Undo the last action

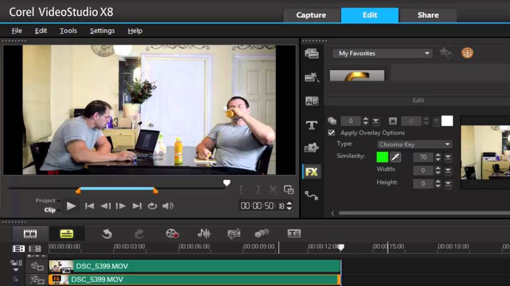pos(107,232)
